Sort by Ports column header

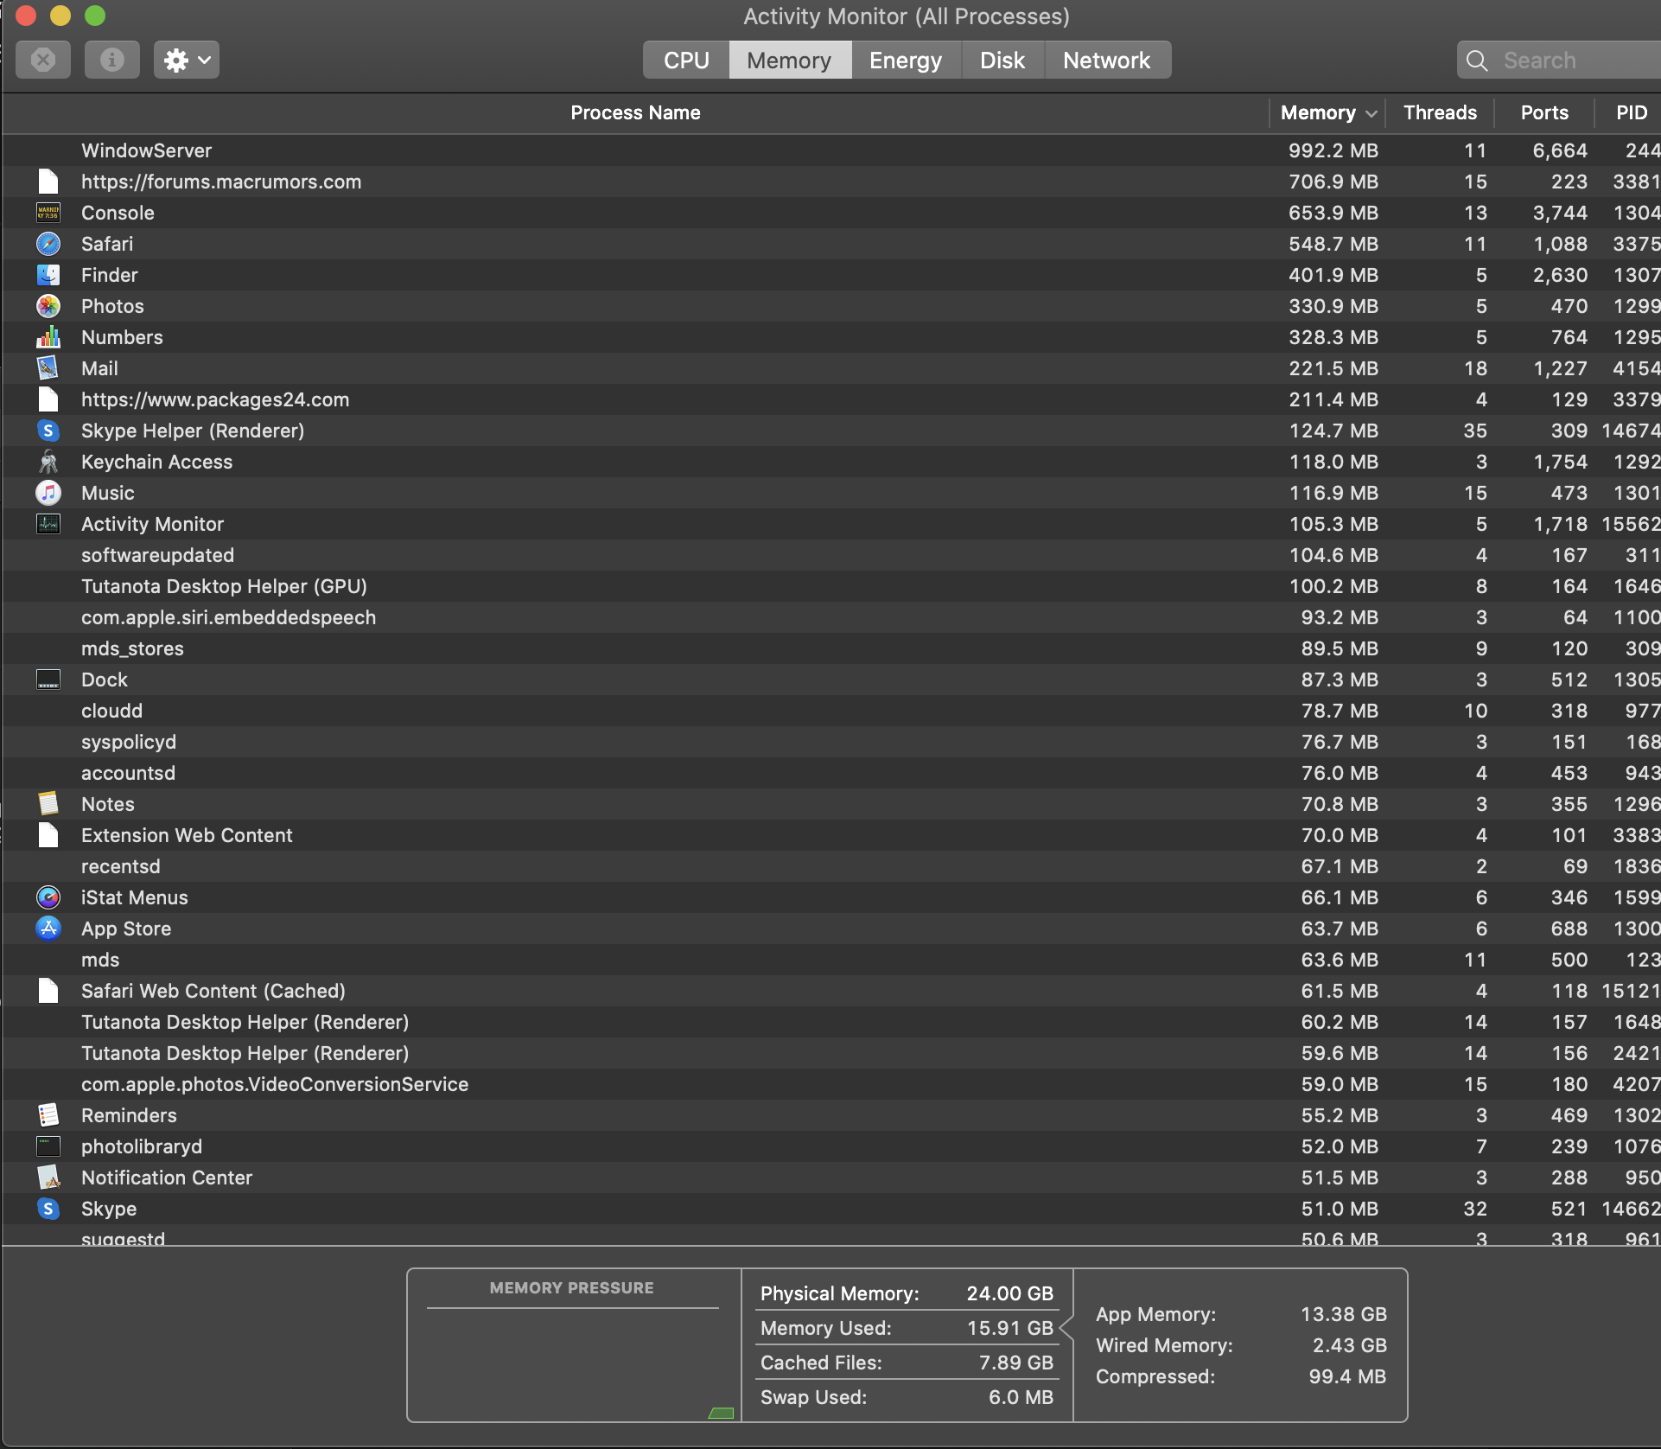click(1544, 112)
